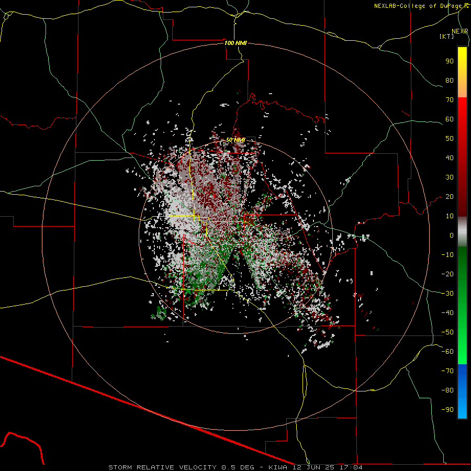The height and width of the screenshot is (471, 471).
Task: Click the positive 80 knot scale label
Action: pyautogui.click(x=450, y=81)
